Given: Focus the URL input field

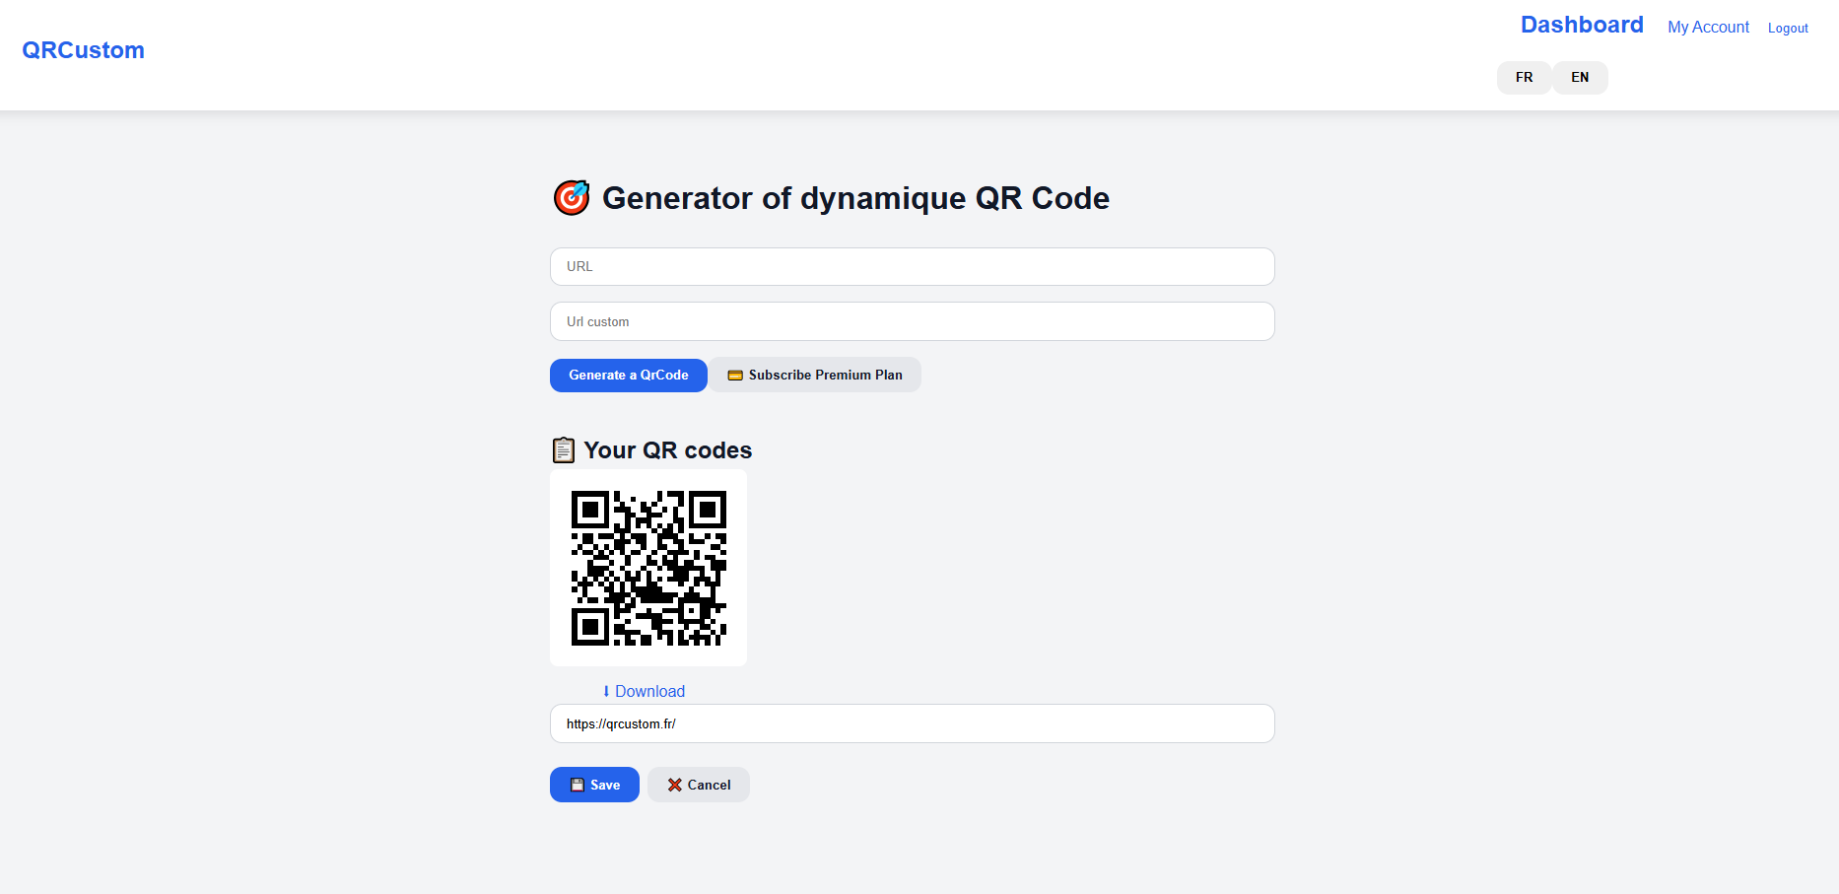Looking at the screenshot, I should 912,266.
